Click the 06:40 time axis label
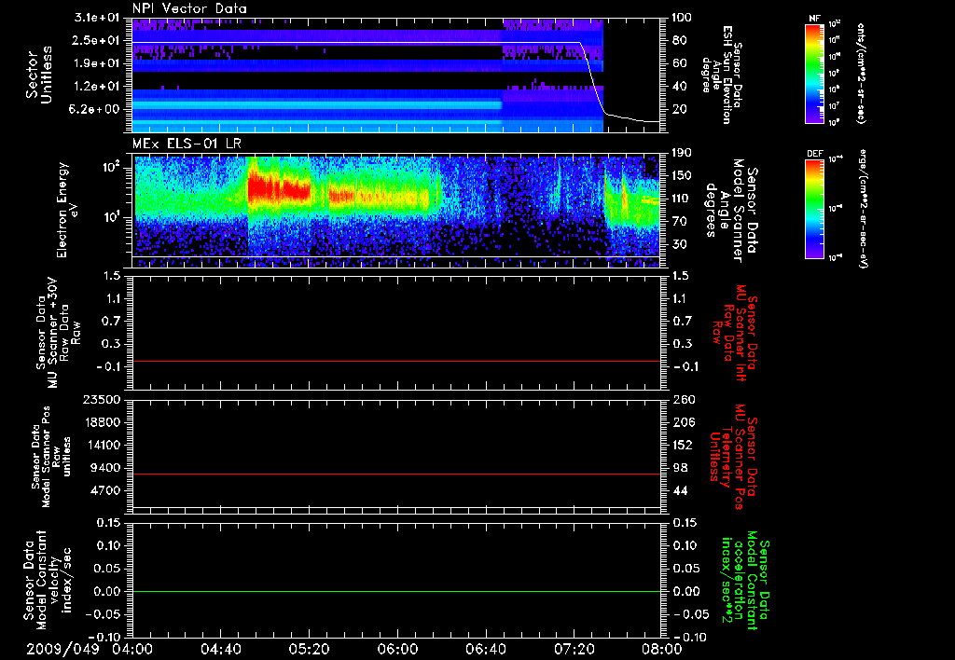 coord(487,648)
